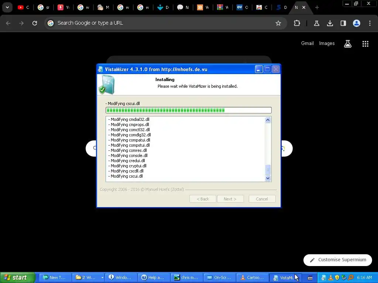Click the Search Labs flask on Google page
The width and height of the screenshot is (378, 283).
[348, 43]
